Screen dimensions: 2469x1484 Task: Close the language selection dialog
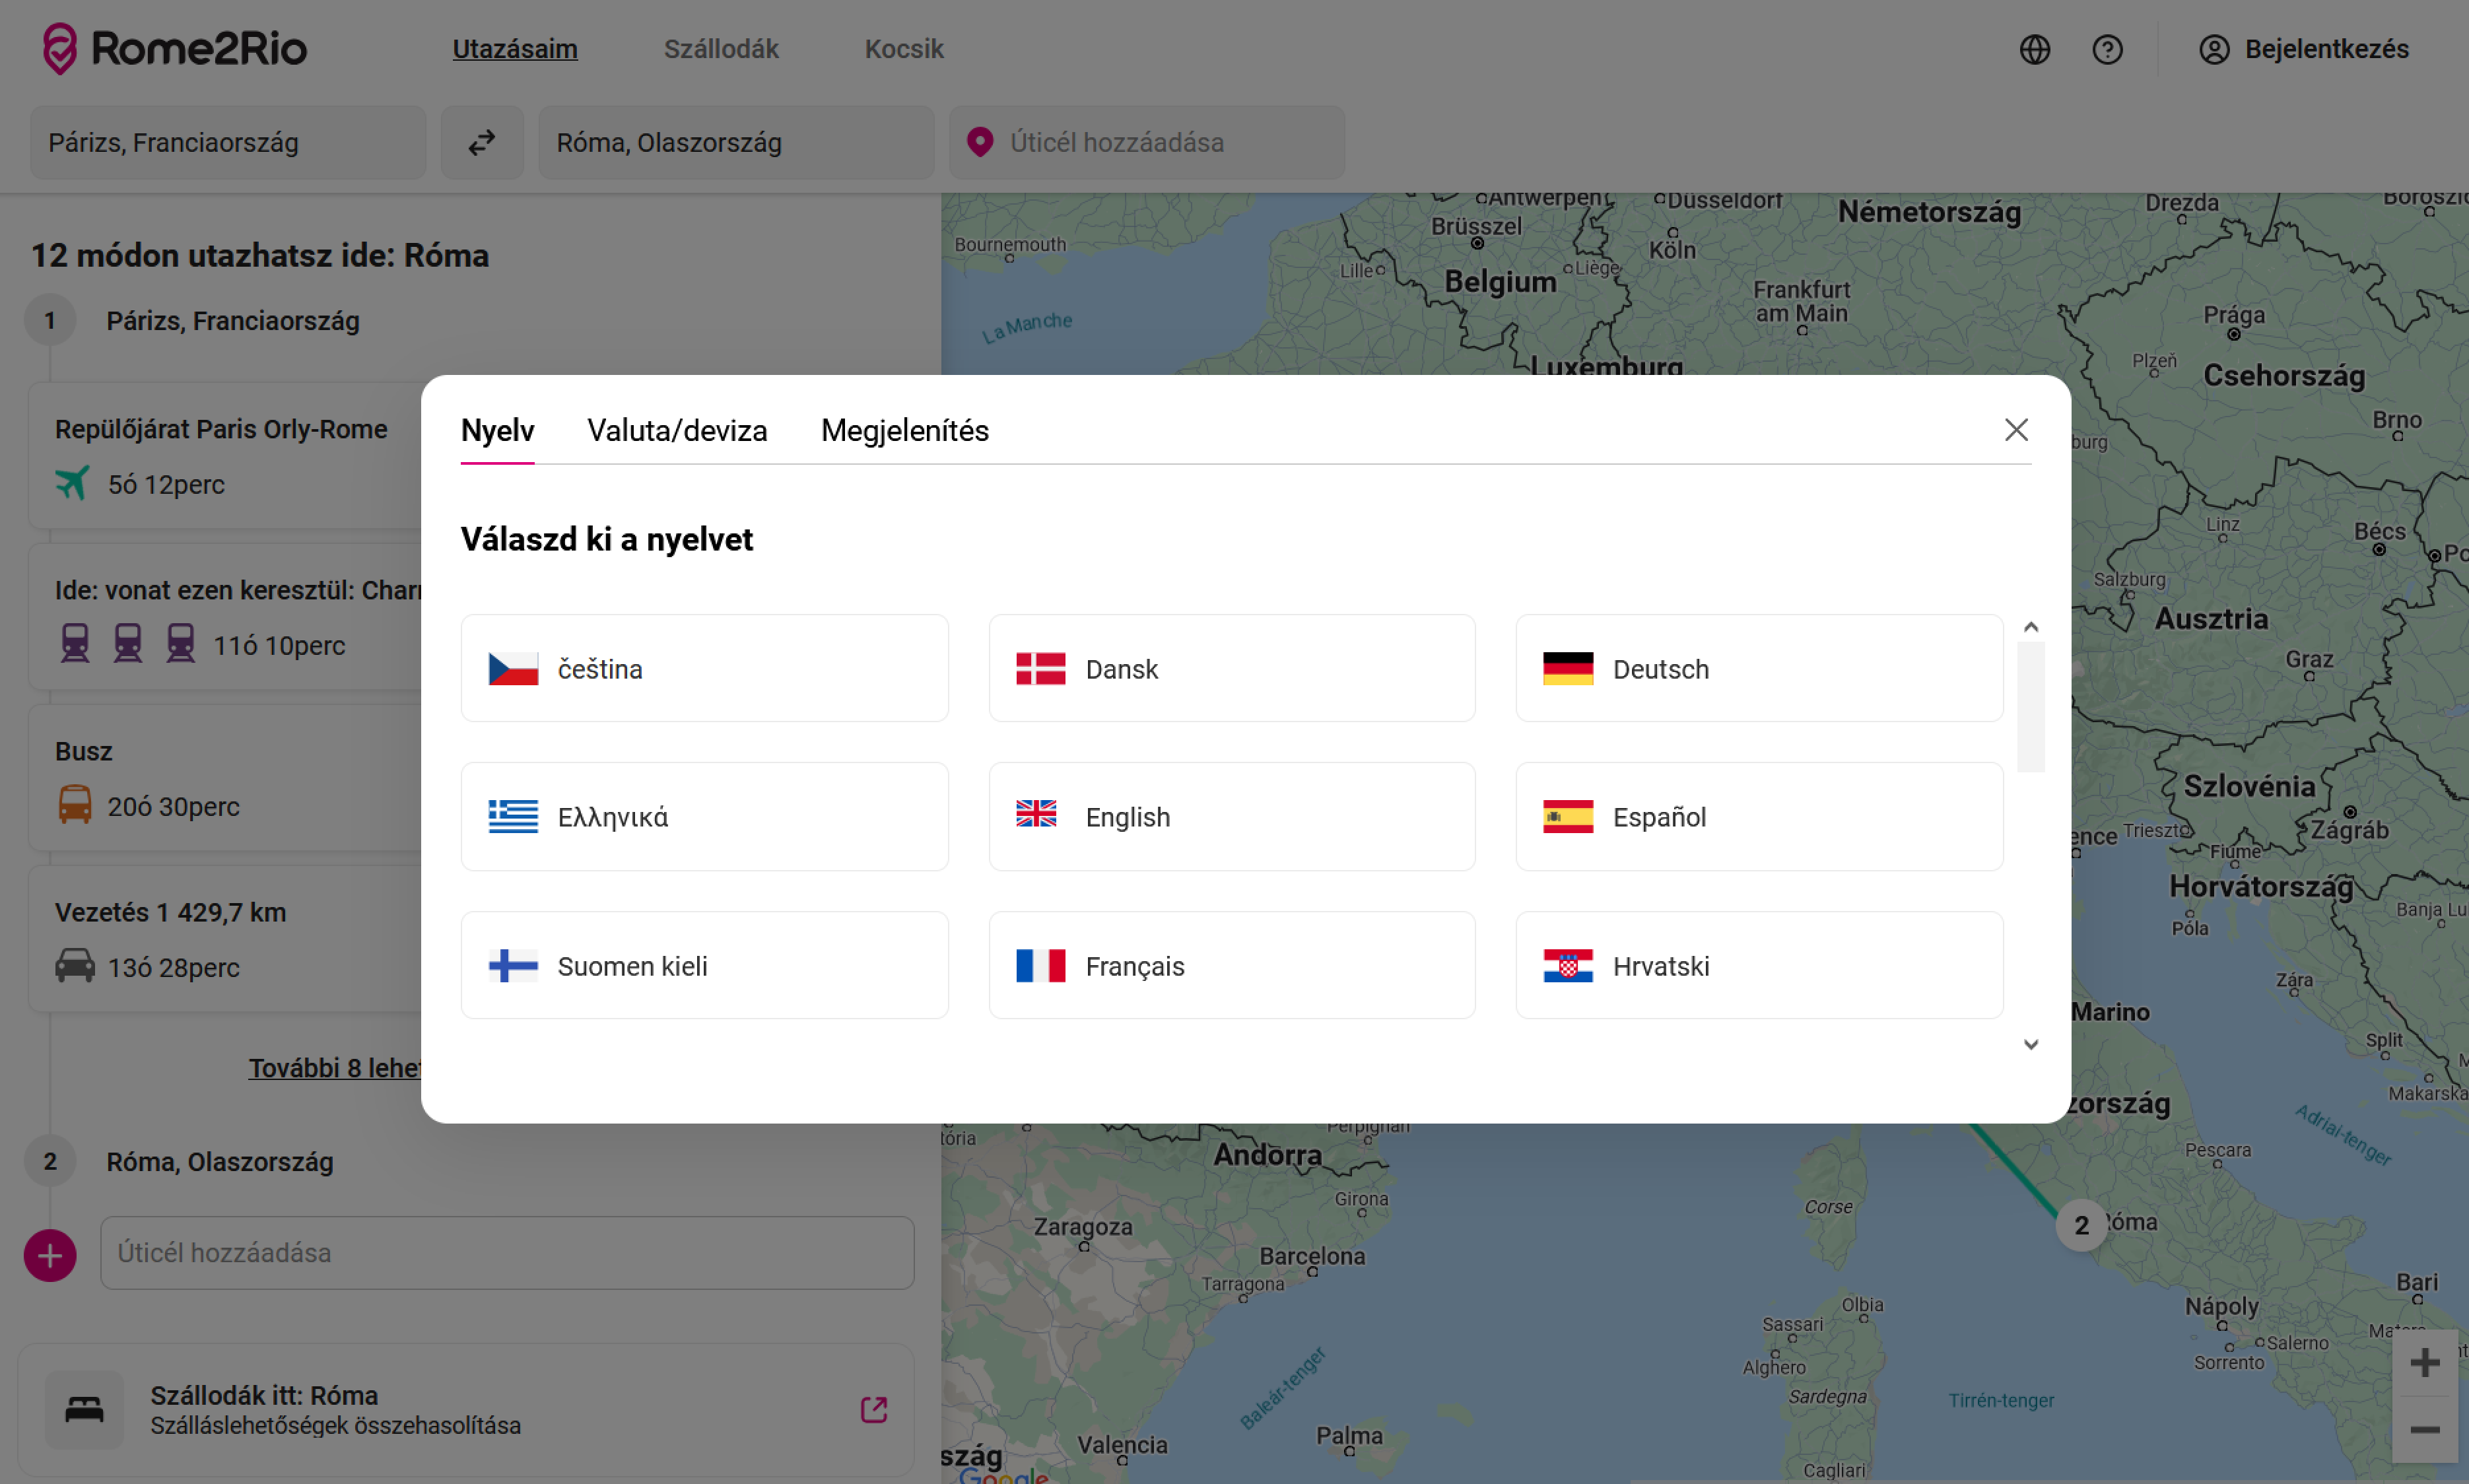click(2016, 430)
